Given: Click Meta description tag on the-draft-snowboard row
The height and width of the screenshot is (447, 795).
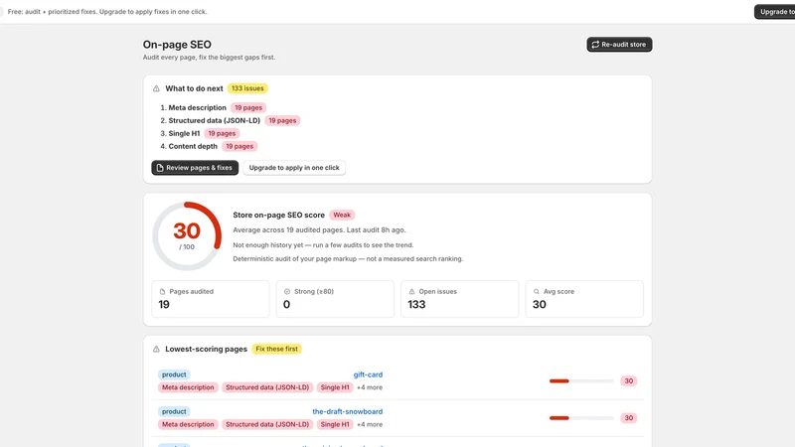Looking at the screenshot, I should [x=188, y=424].
